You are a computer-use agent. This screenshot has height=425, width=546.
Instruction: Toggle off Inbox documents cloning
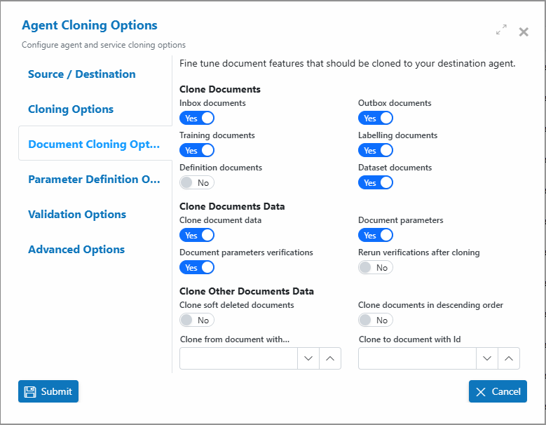[197, 118]
